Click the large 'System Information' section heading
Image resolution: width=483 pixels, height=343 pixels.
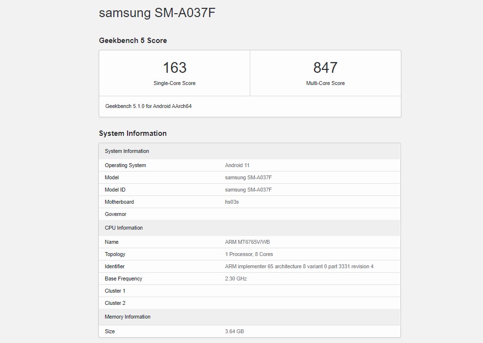click(133, 133)
